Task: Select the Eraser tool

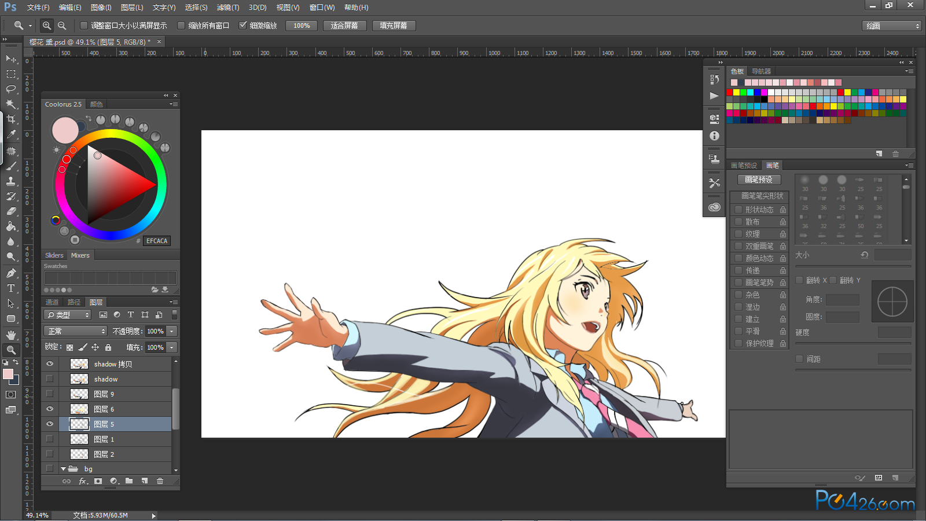Action: point(11,211)
